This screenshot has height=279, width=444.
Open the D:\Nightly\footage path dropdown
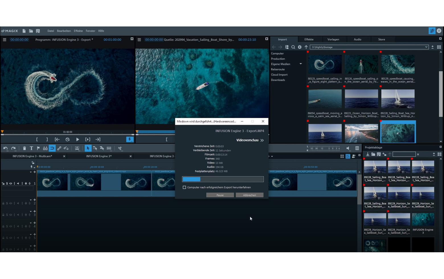tap(426, 47)
